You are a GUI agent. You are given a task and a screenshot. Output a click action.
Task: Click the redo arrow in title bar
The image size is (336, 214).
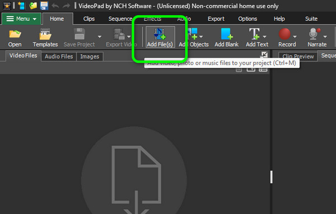point(66,6)
